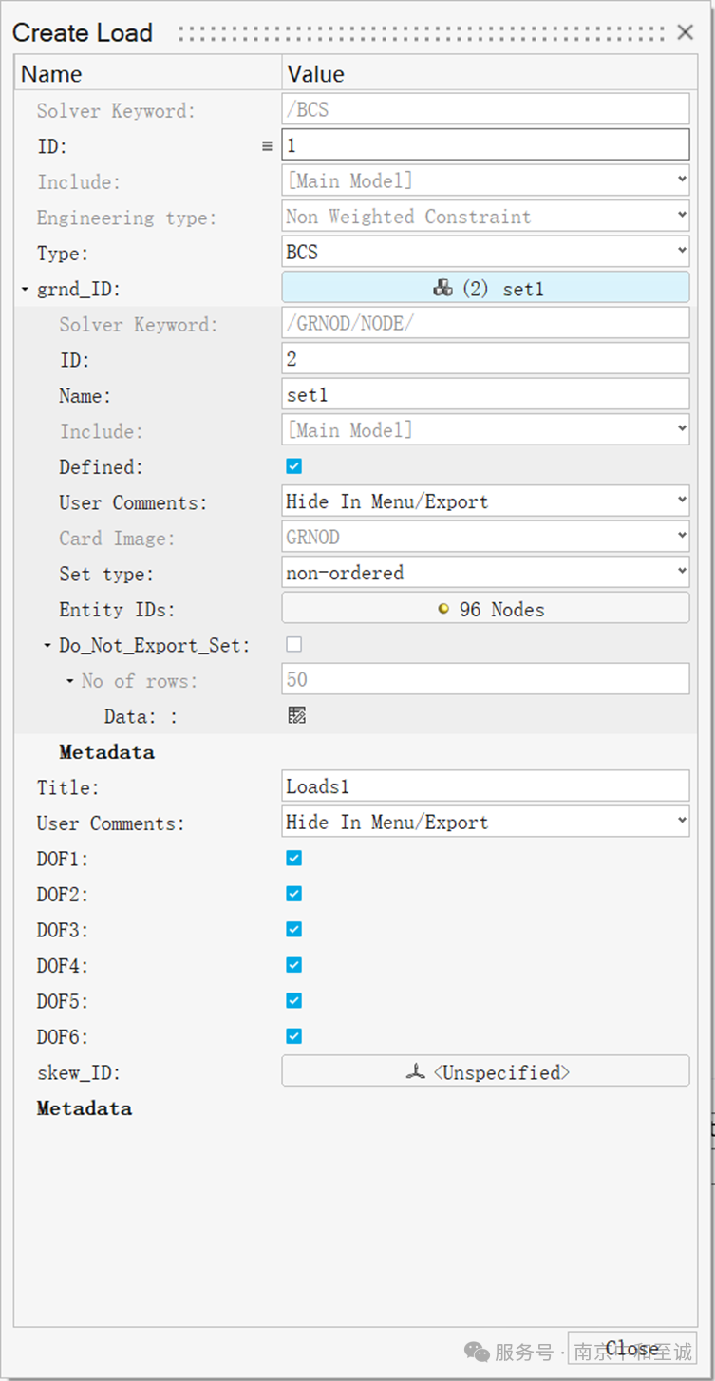Screen dimensions: 715x1381
Task: Click the axis icon in skew_ID field
Action: [x=415, y=1072]
